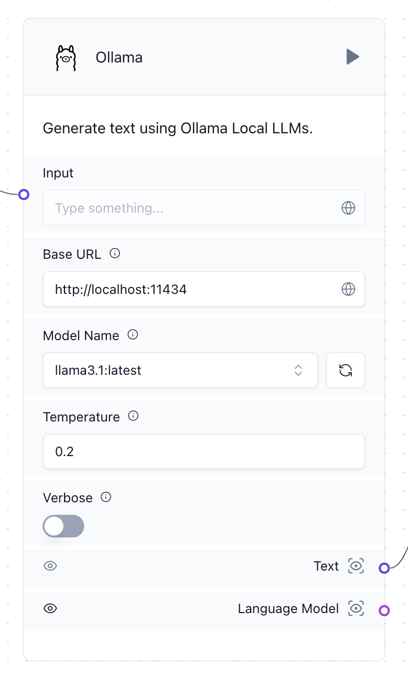
Task: Click in the Temperature field showing 0.2
Action: tap(204, 451)
